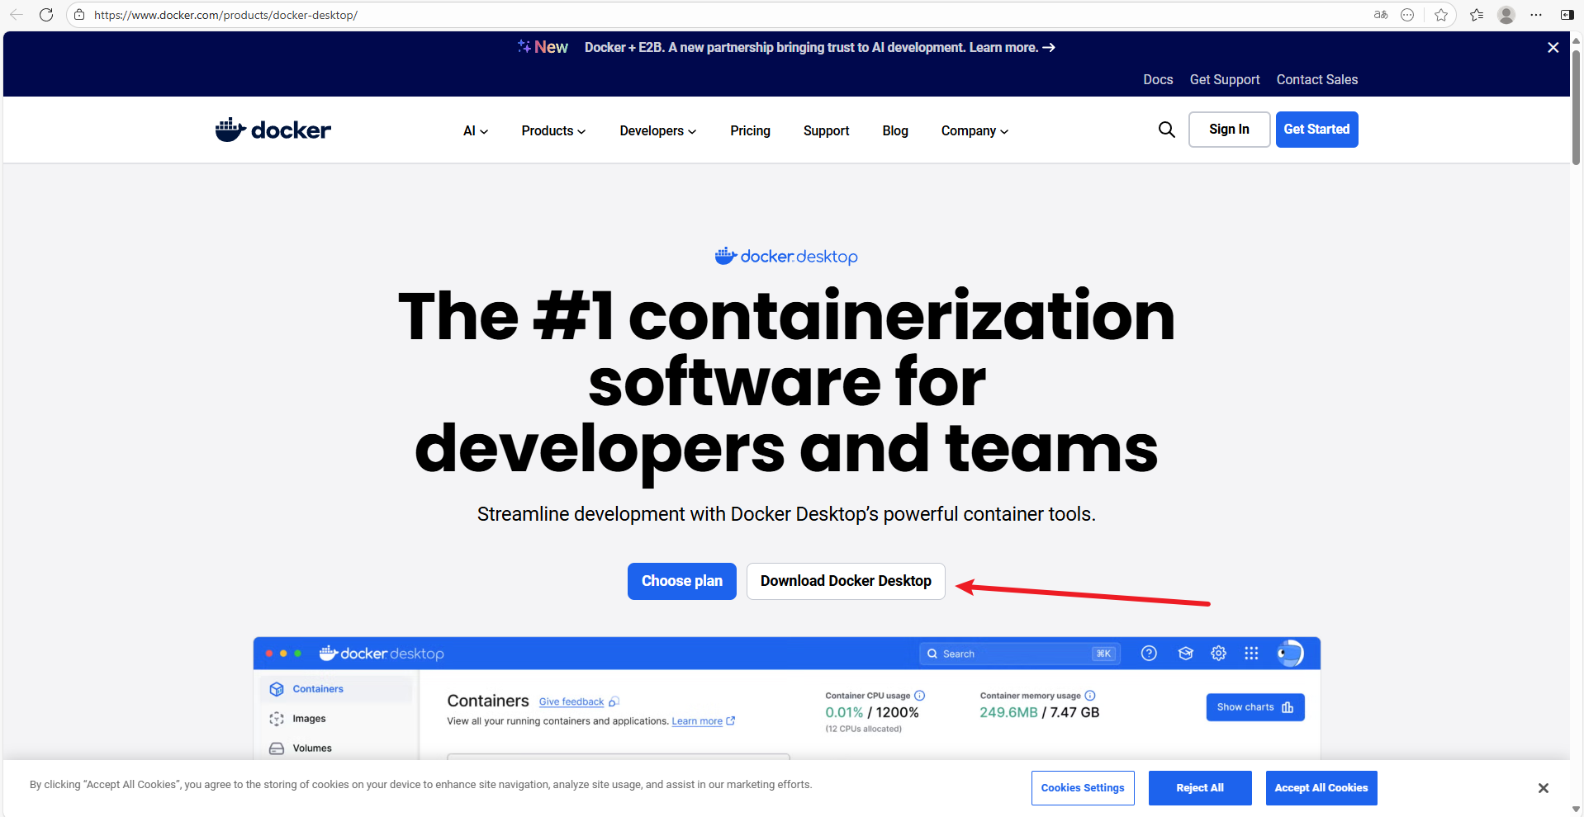1584x817 pixels.
Task: Open browser settings and more menu
Action: pos(1536,15)
